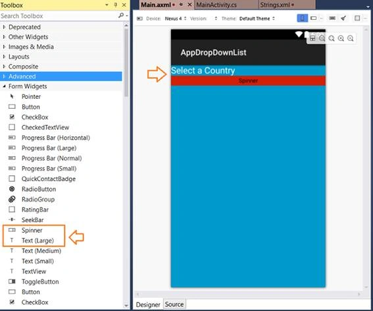This screenshot has height=311, width=373.
Task: Pin the Main.axml tab
Action: (x=182, y=5)
